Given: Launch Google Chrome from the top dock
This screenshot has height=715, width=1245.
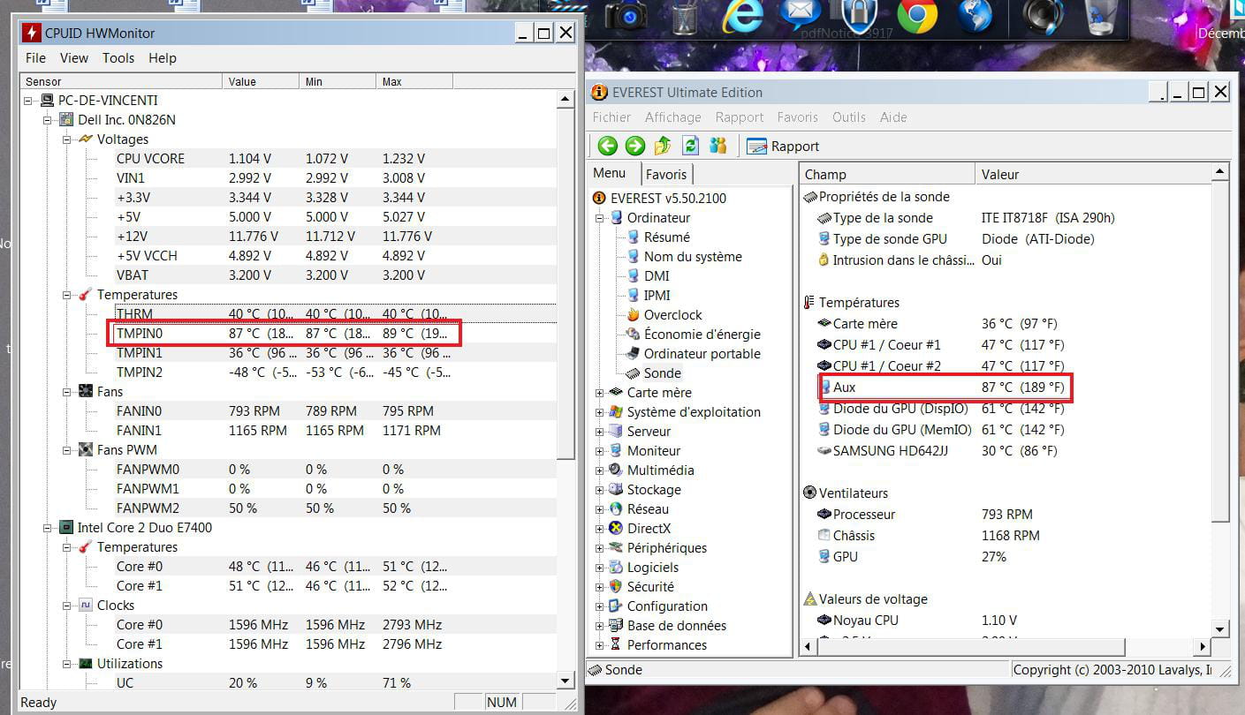Looking at the screenshot, I should (916, 16).
